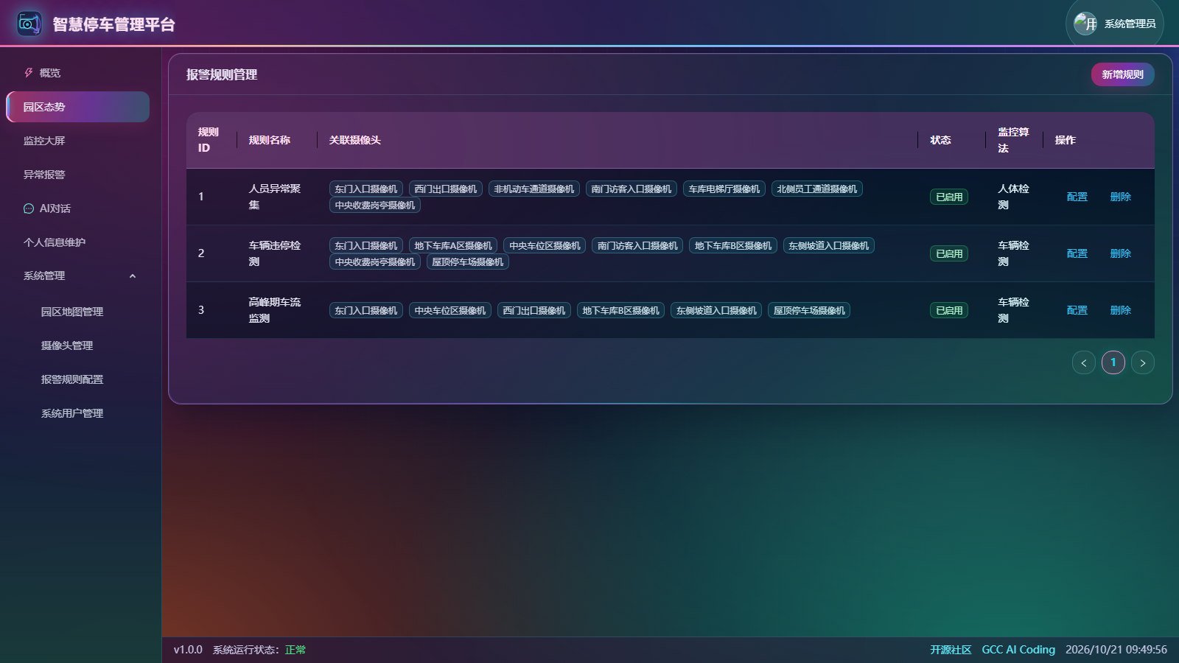The width and height of the screenshot is (1179, 663).
Task: Delete rule 车辆违停检测
Action: tap(1121, 253)
